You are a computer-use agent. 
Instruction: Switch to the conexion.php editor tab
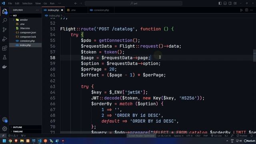(x=101, y=10)
